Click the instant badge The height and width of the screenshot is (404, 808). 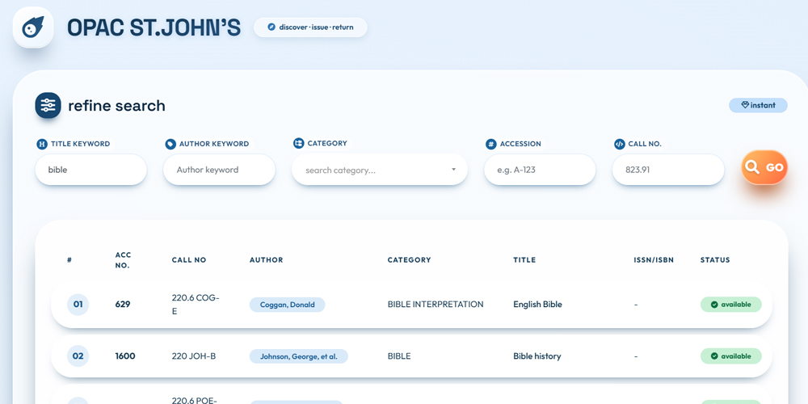click(x=758, y=105)
